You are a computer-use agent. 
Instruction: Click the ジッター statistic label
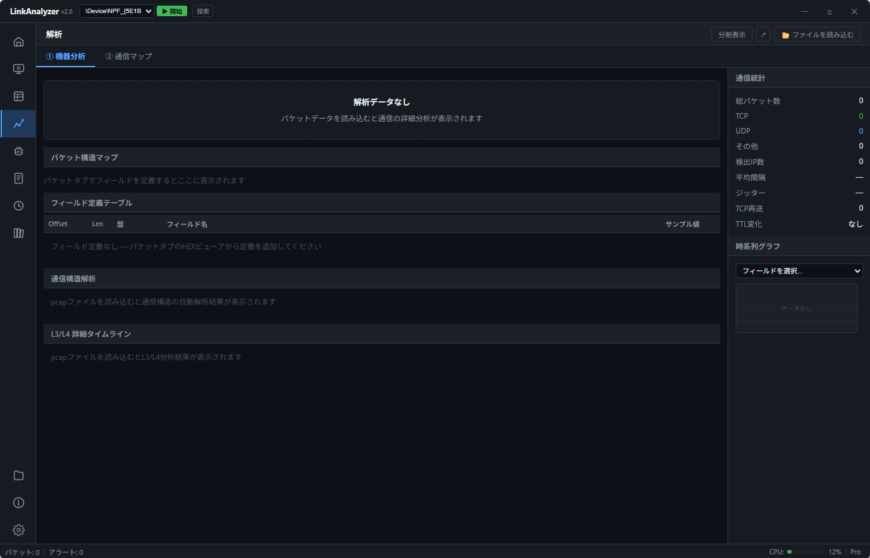[751, 193]
